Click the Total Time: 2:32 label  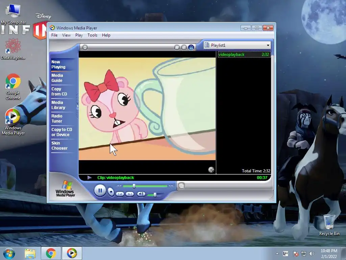(x=256, y=171)
